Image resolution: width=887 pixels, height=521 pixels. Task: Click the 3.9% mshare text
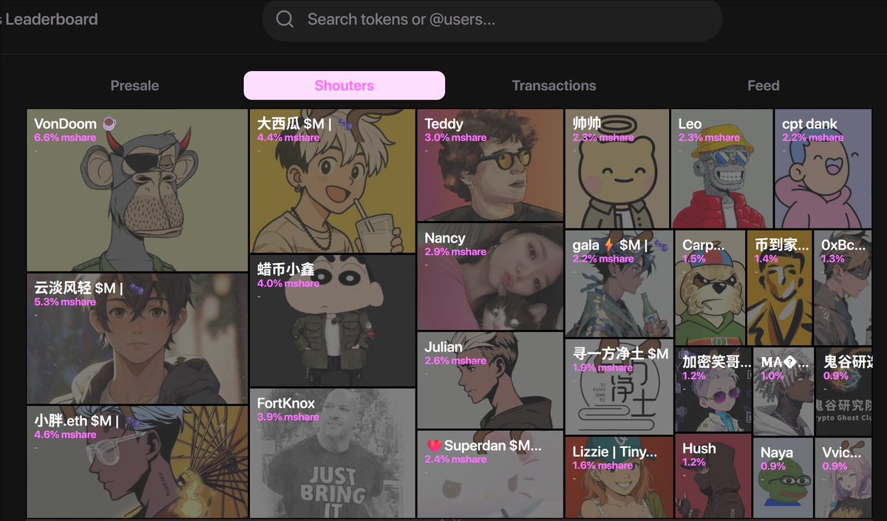pyautogui.click(x=288, y=417)
